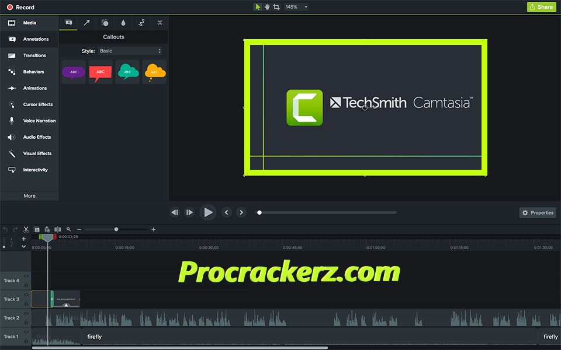Click the playback scrubber handle
The height and width of the screenshot is (350, 561).
[x=259, y=212]
